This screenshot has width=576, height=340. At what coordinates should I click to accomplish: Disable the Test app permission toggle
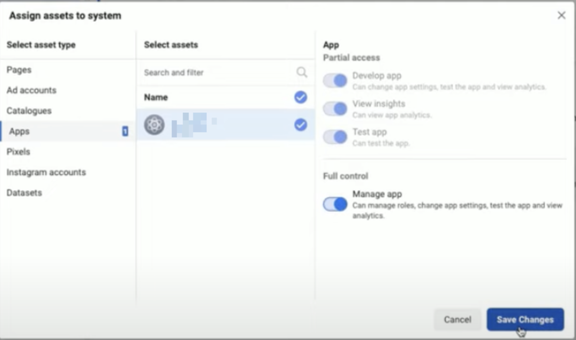tap(334, 137)
